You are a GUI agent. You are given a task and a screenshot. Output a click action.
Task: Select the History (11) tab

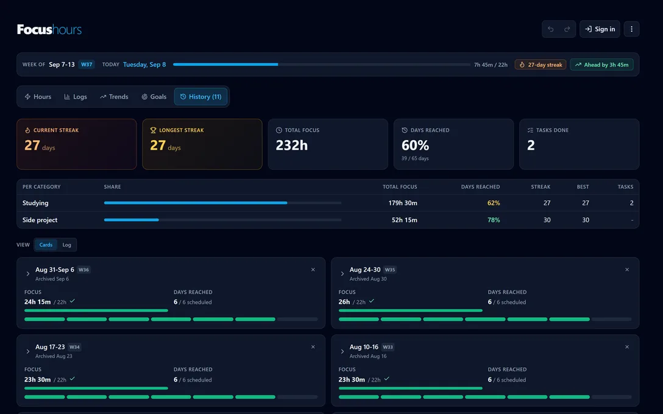(x=200, y=97)
